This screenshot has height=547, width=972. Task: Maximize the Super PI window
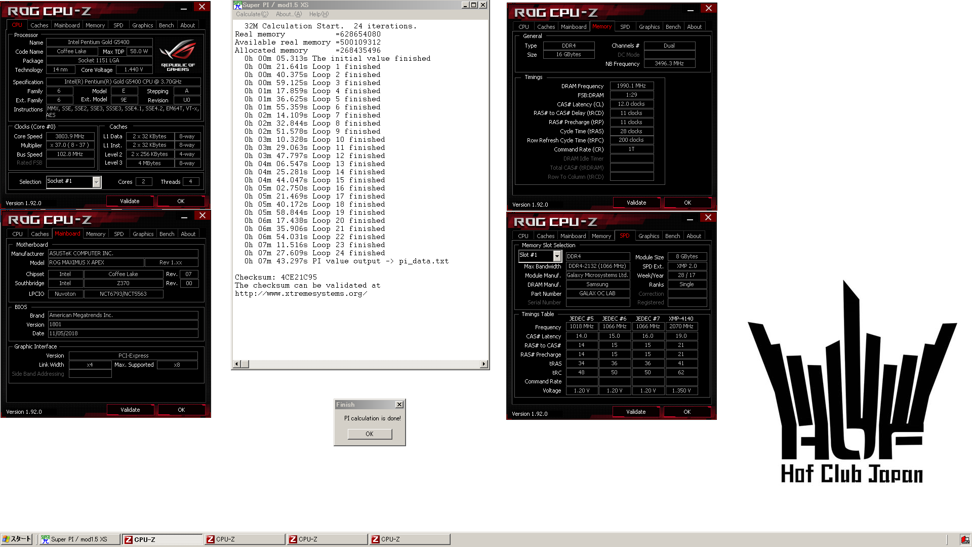pos(473,5)
